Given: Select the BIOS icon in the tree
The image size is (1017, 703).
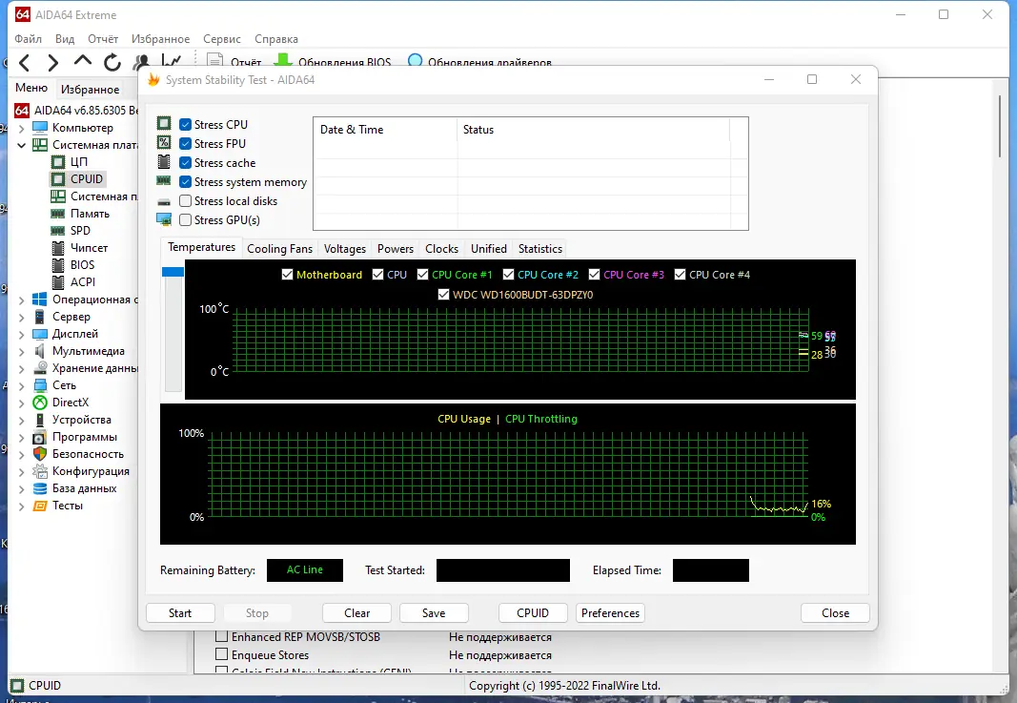Looking at the screenshot, I should pos(58,265).
